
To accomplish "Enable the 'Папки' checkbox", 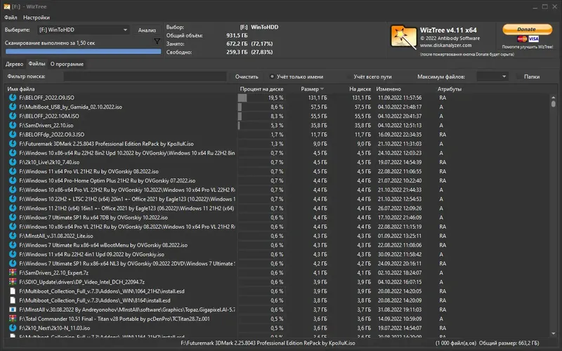I will pos(518,77).
